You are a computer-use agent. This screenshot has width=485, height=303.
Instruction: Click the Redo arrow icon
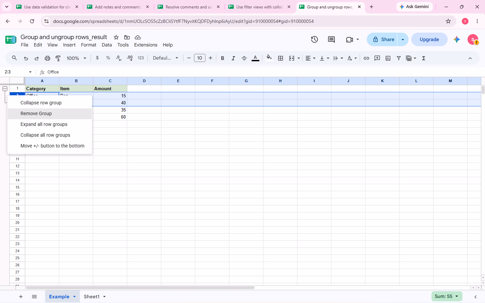tap(37, 58)
